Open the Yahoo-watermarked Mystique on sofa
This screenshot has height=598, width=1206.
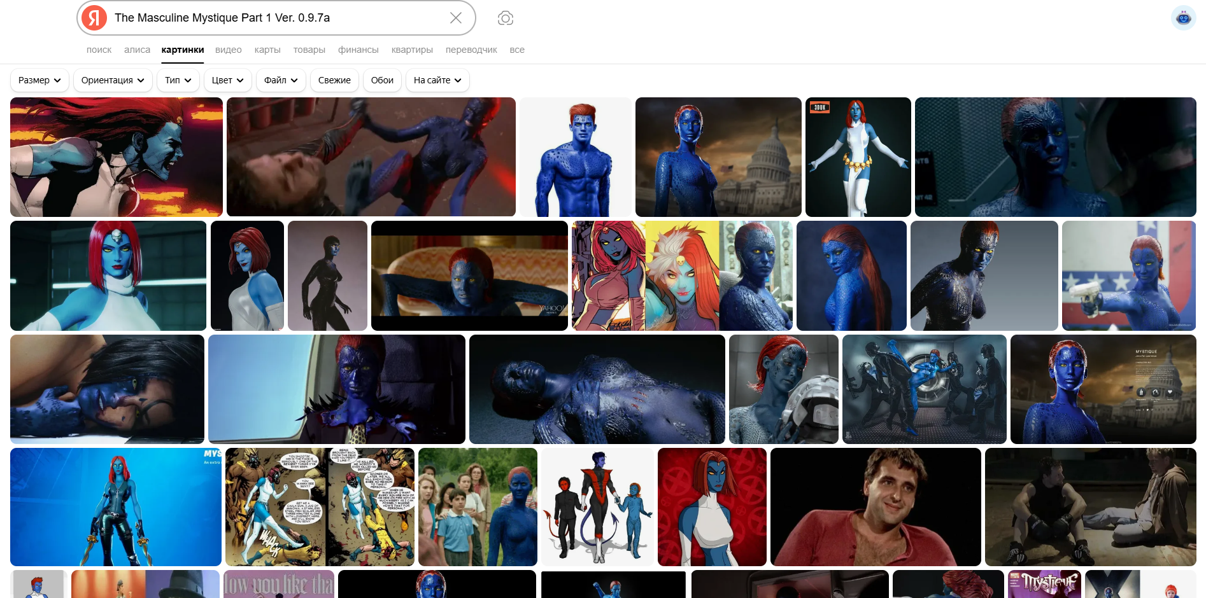(x=469, y=275)
